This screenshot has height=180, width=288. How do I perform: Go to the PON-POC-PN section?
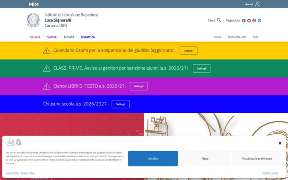click(x=237, y=37)
